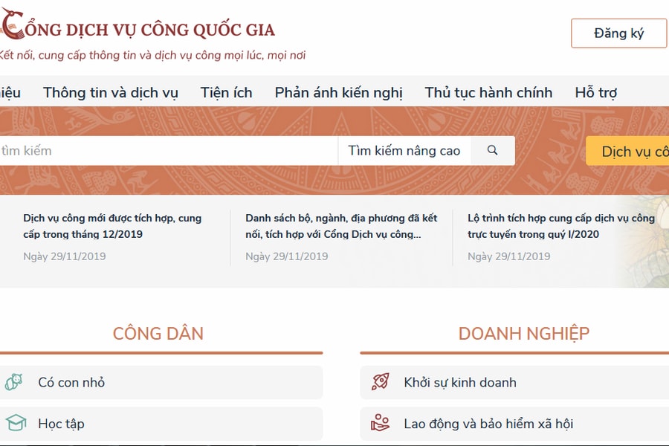Viewport: 669px width, 446px height.
Task: Expand Tìm kiếm nâng cao options
Action: (404, 151)
